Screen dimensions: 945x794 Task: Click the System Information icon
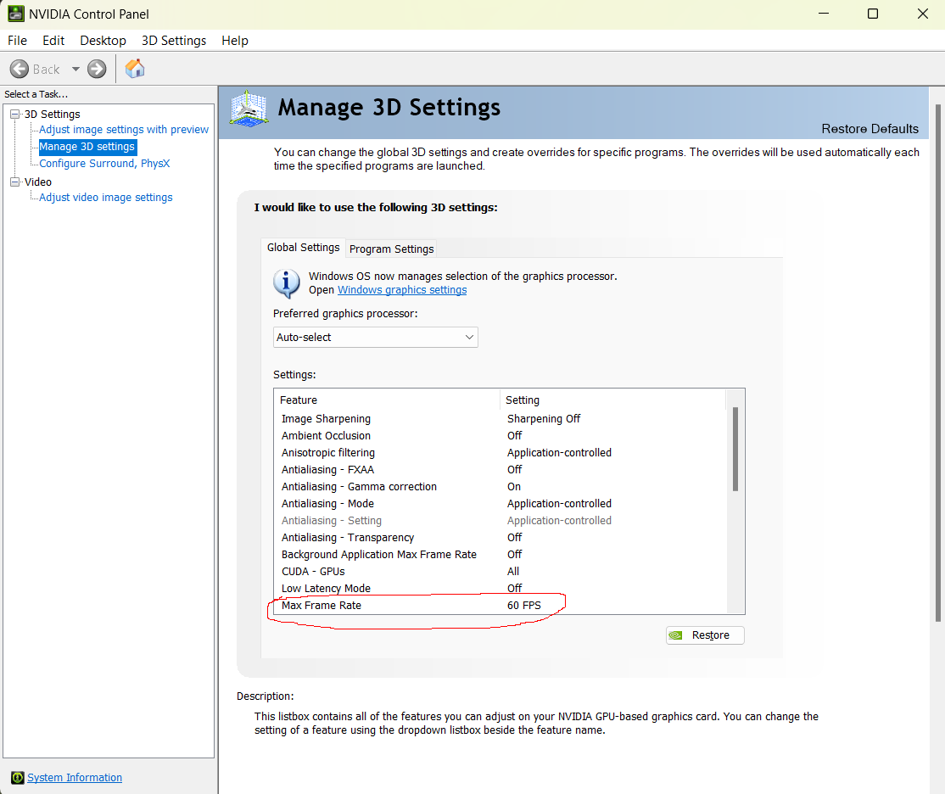tap(18, 778)
